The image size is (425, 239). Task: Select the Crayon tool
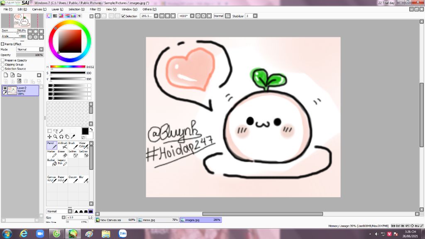(73, 179)
